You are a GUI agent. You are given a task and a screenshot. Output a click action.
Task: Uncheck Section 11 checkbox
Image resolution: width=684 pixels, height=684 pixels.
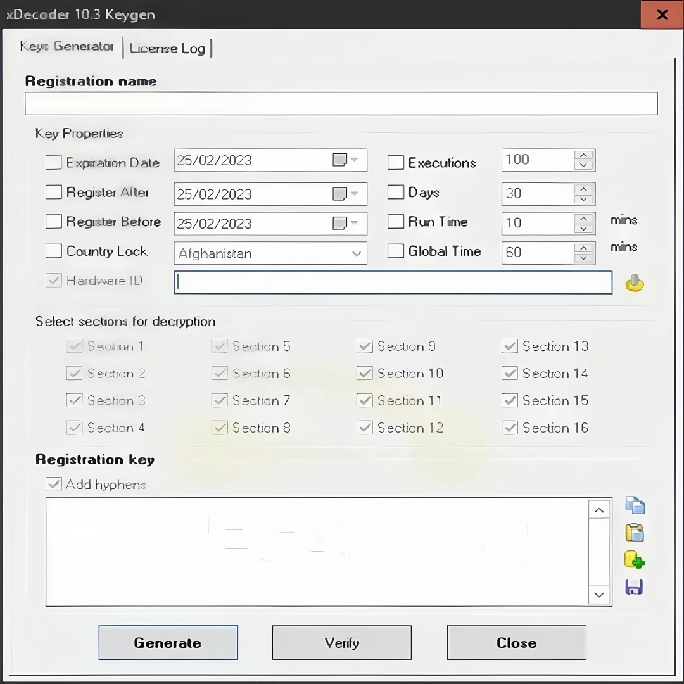coord(365,400)
